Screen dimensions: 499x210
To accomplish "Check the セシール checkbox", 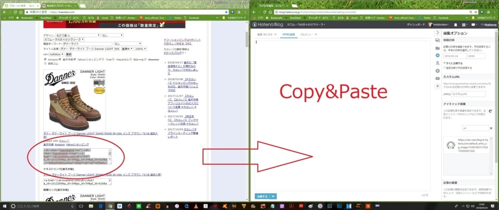I will point(131,59).
